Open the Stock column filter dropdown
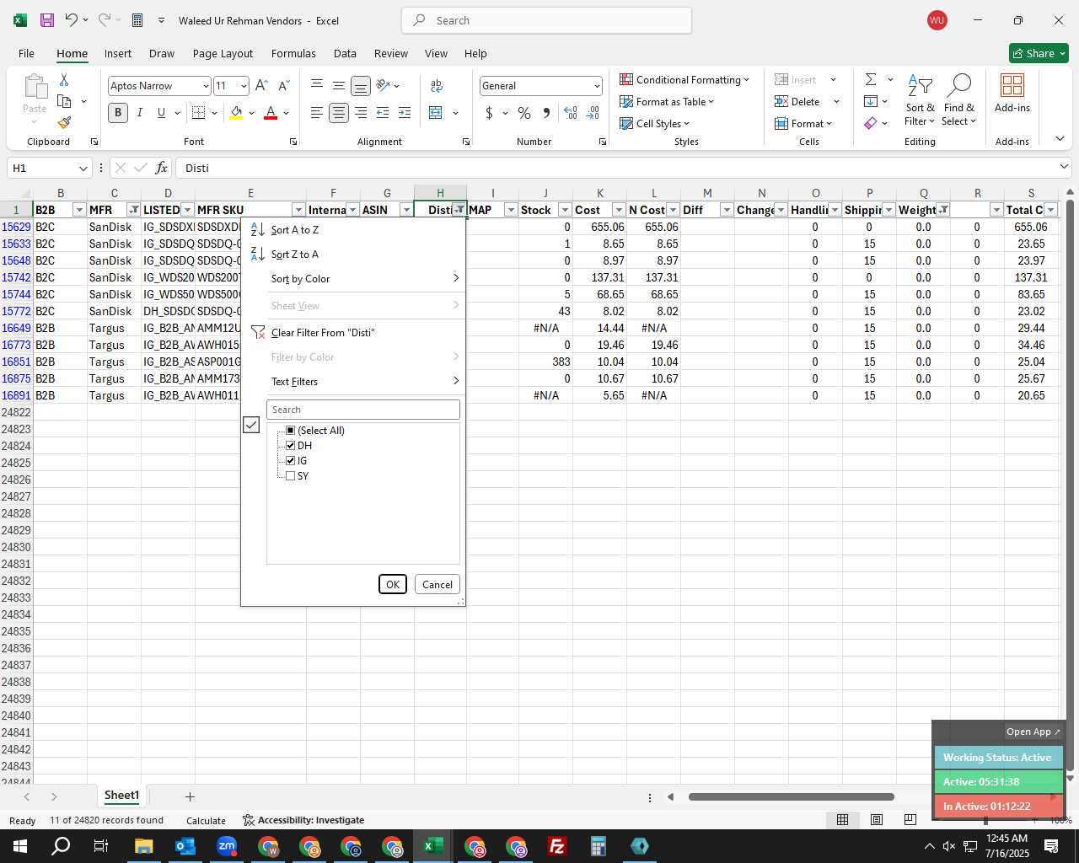Viewport: 1079px width, 863px height. (x=565, y=210)
